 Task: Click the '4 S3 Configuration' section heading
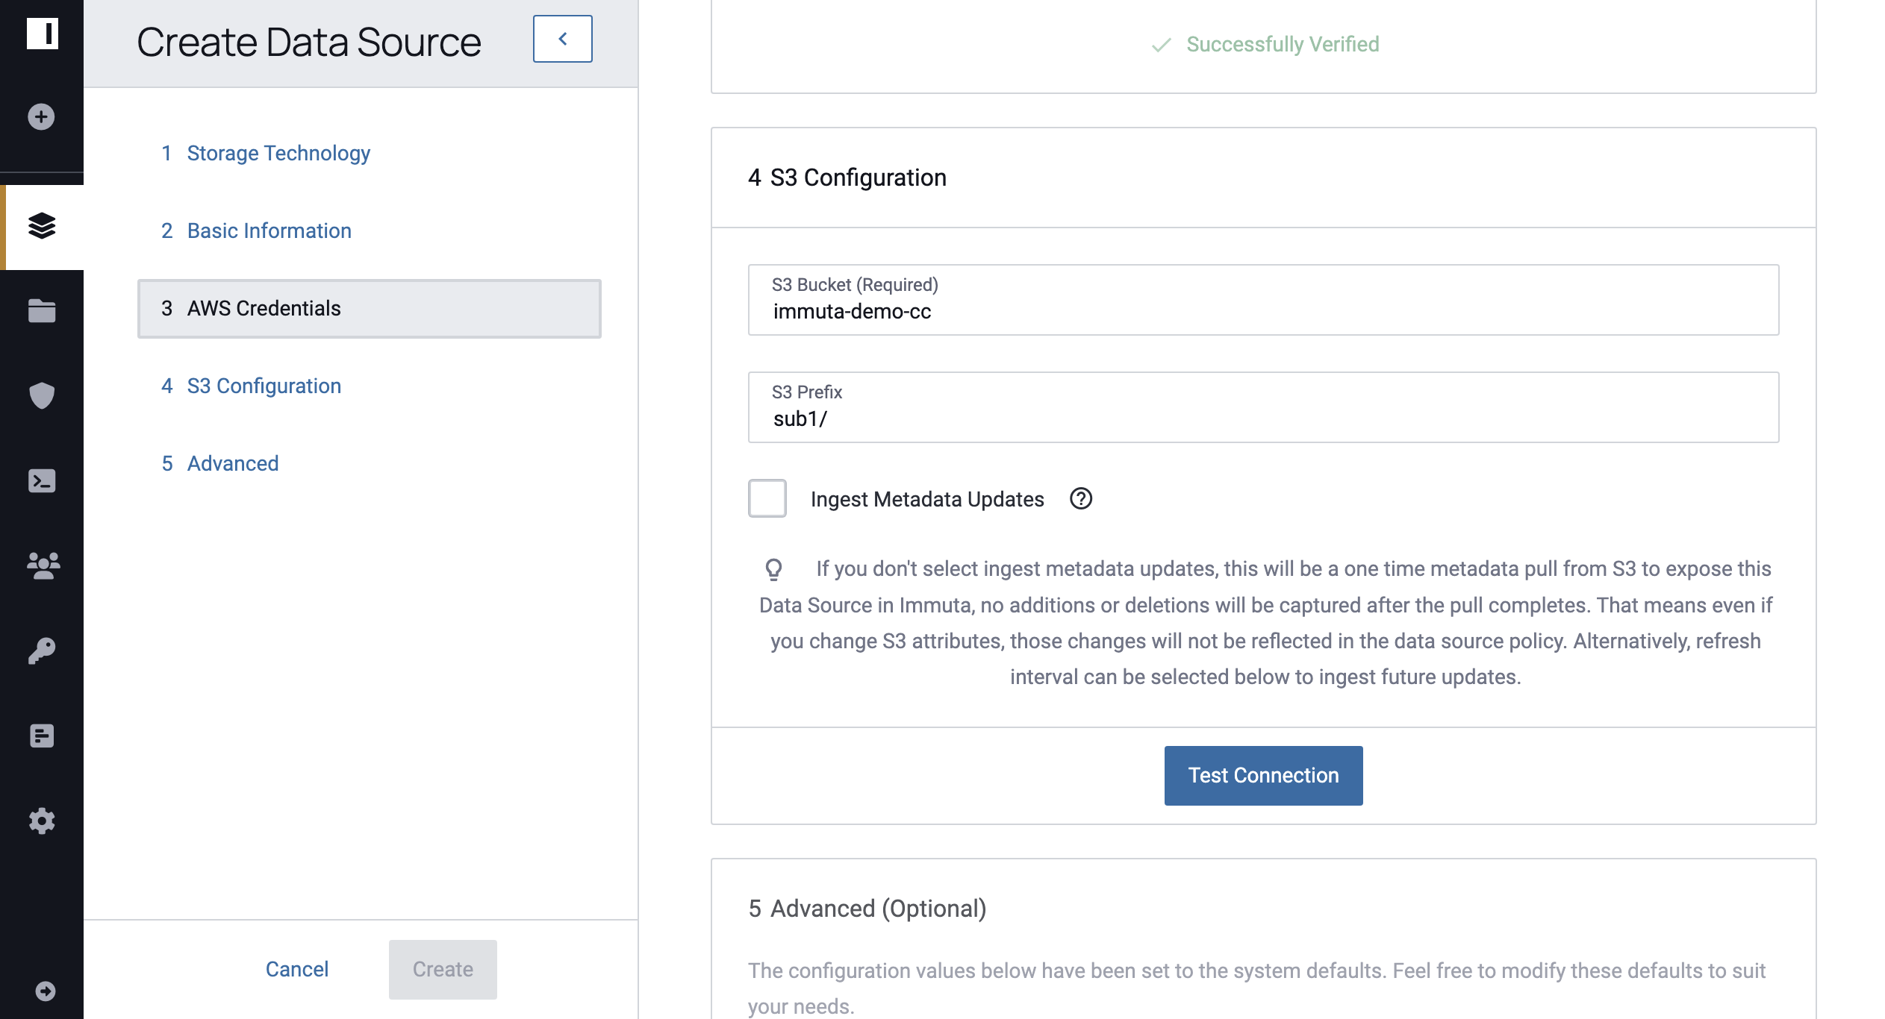click(x=847, y=178)
